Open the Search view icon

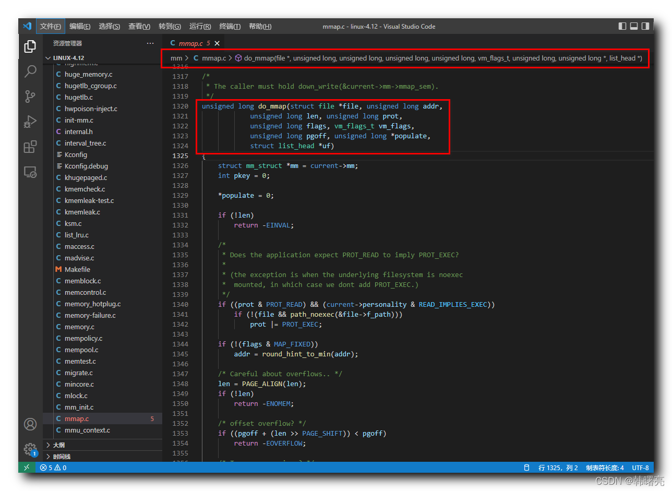(x=30, y=71)
